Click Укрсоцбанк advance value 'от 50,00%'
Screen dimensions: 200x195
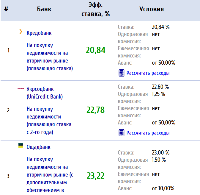click(x=163, y=122)
